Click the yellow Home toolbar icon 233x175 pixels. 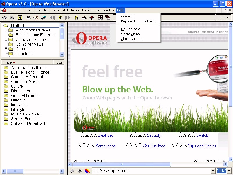76,17
